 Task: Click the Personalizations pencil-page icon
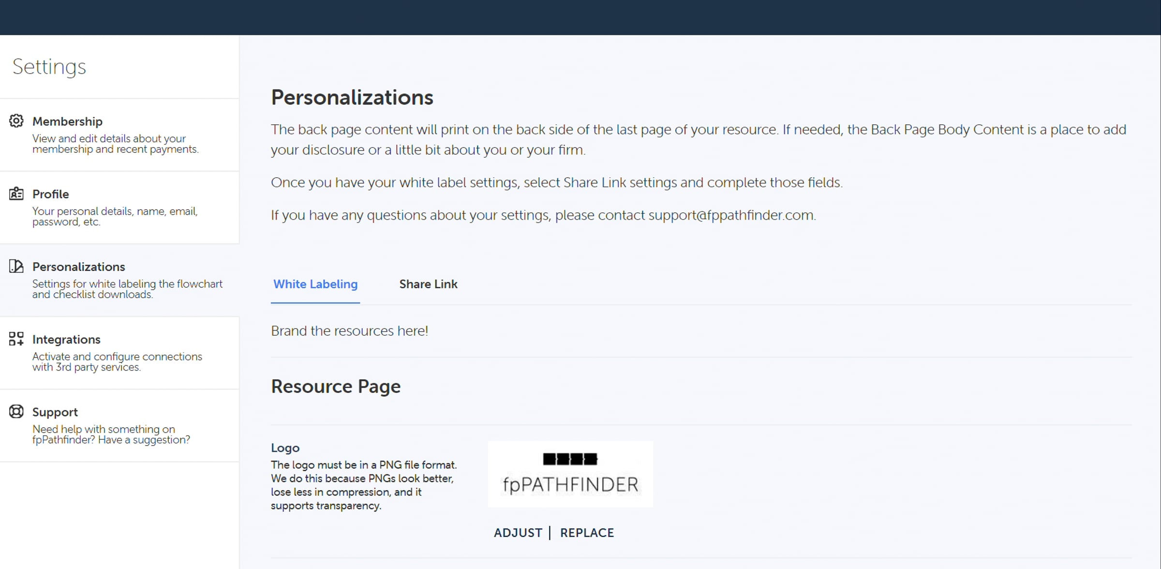pos(16,266)
